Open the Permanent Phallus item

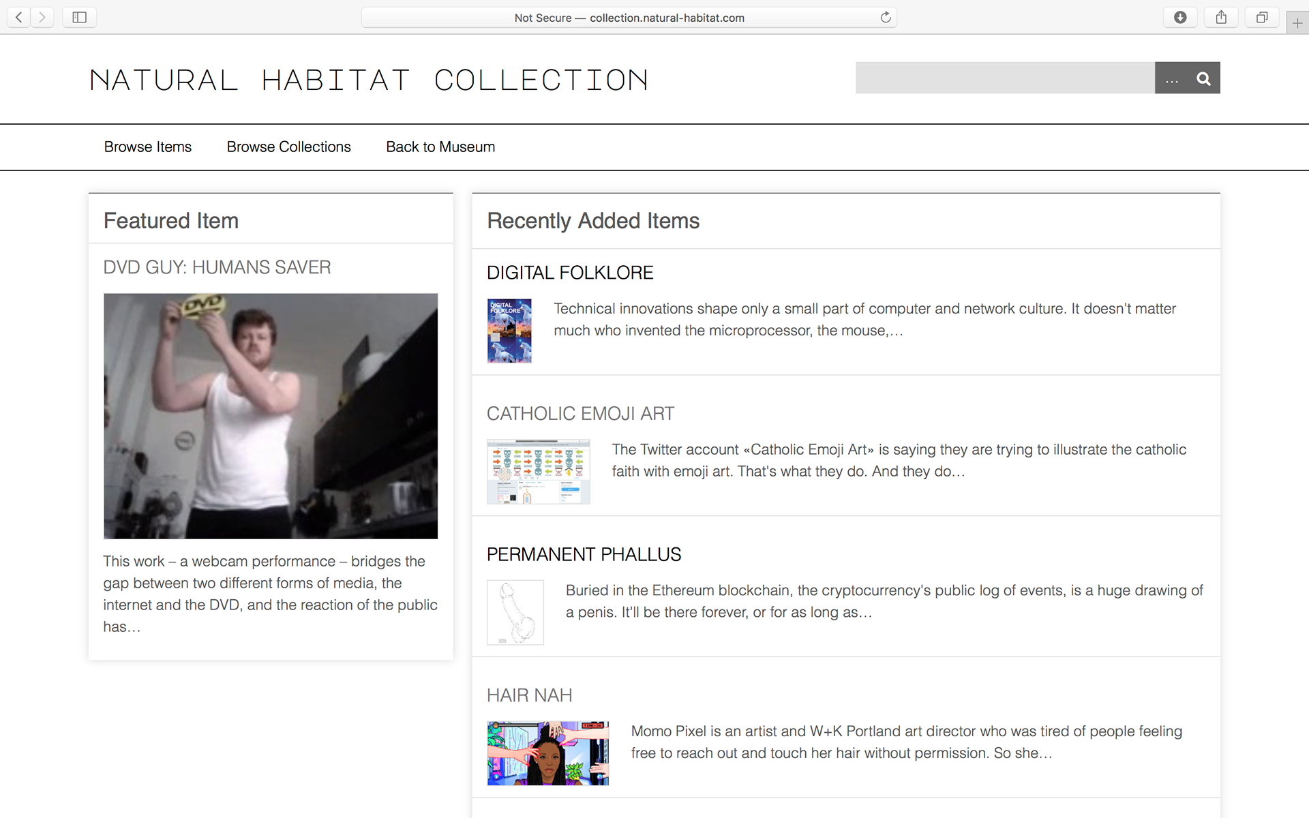click(x=584, y=554)
